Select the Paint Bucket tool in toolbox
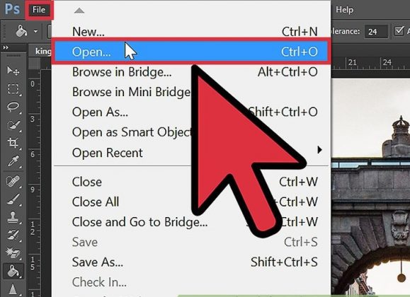The height and width of the screenshot is (297, 410). click(x=13, y=272)
